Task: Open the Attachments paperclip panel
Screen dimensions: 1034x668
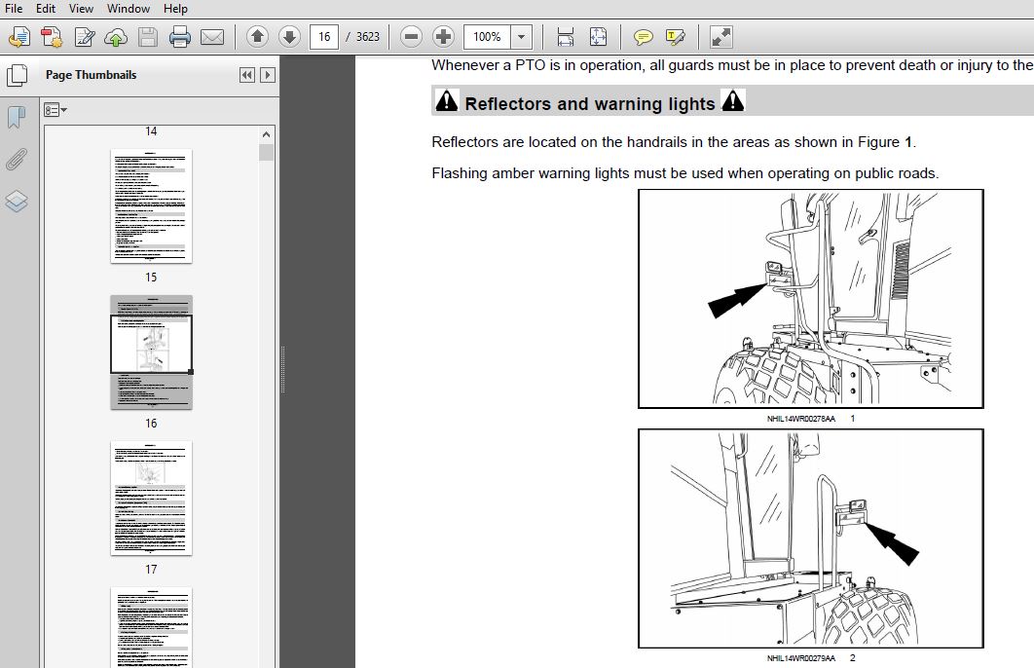Action: (17, 159)
